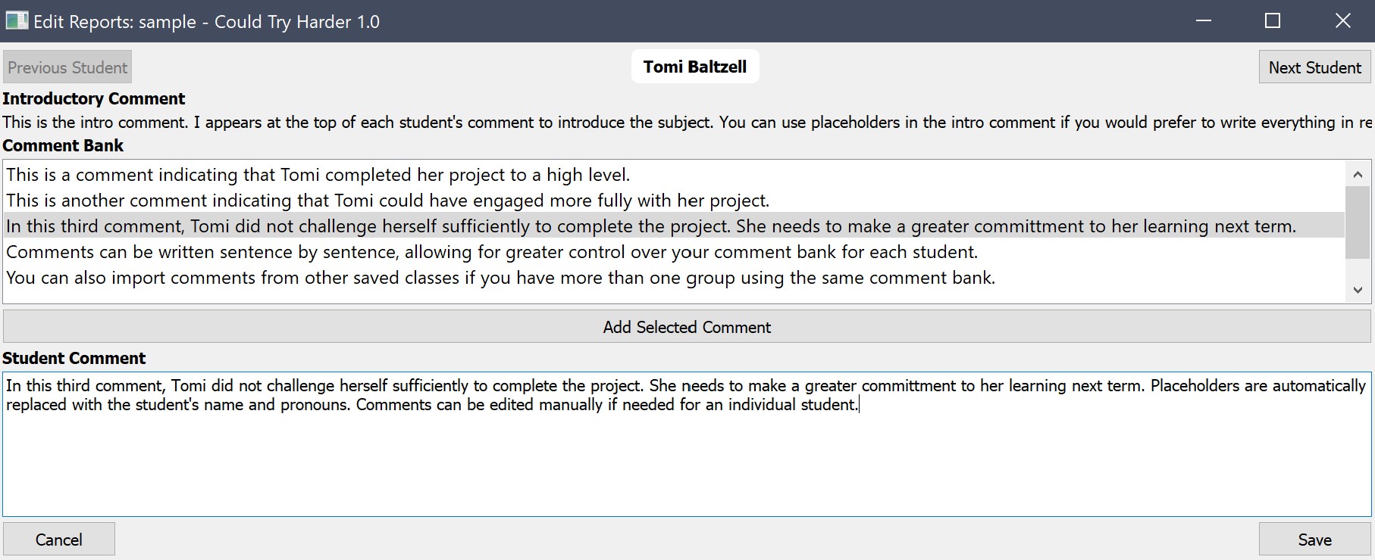
Task: Click the comment bank scroll-down arrow
Action: pyautogui.click(x=1358, y=290)
